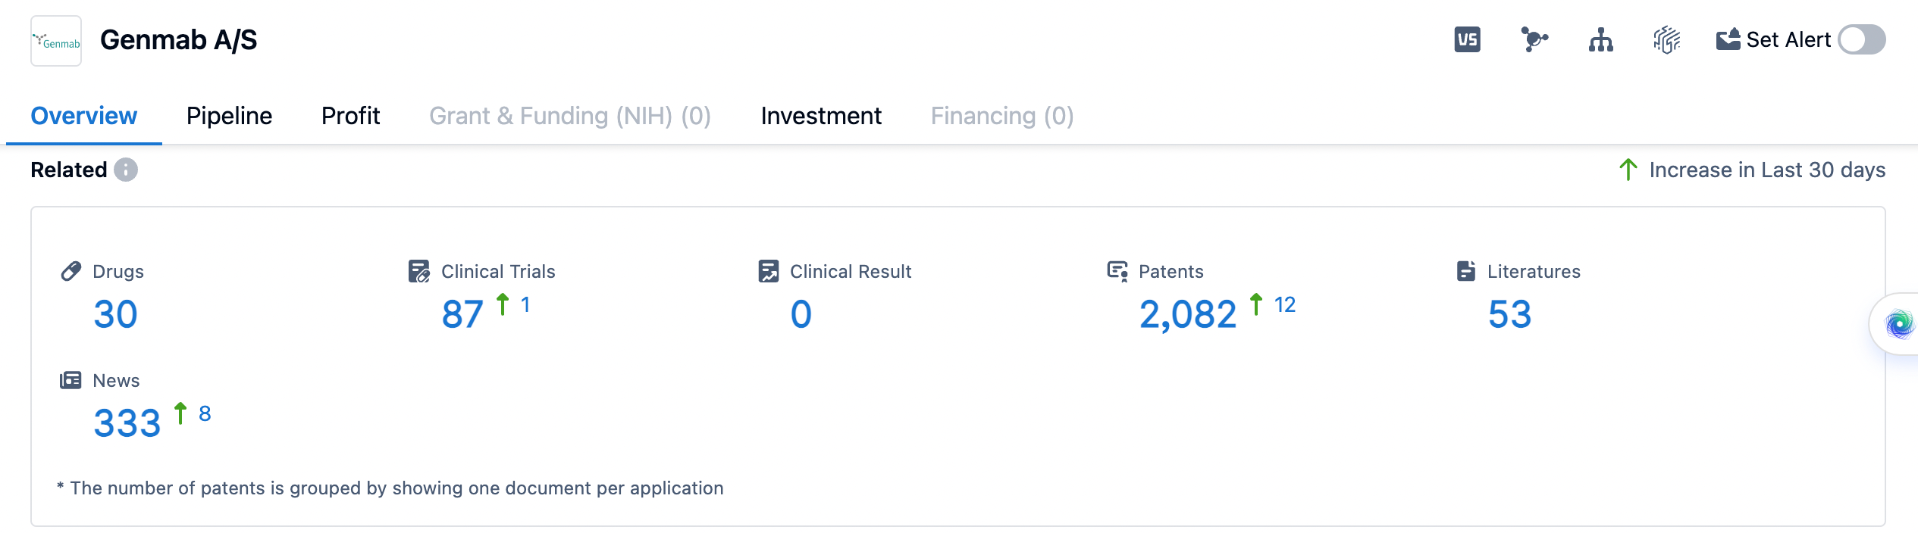Click the 333 News count
The image size is (1918, 533).
coord(127,423)
